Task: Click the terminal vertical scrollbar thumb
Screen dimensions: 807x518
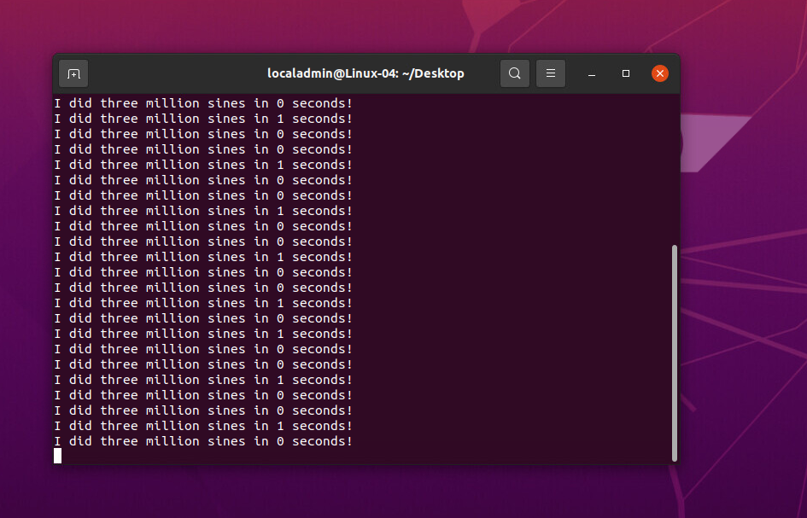Action: click(675, 353)
